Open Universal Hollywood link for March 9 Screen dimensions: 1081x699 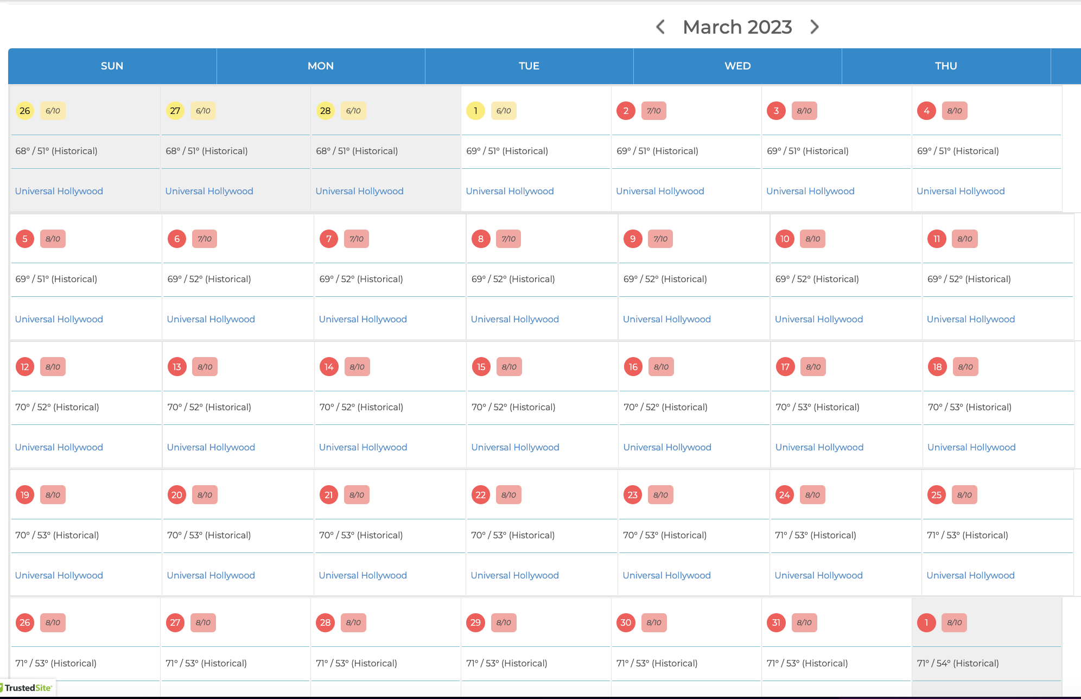pyautogui.click(x=667, y=319)
